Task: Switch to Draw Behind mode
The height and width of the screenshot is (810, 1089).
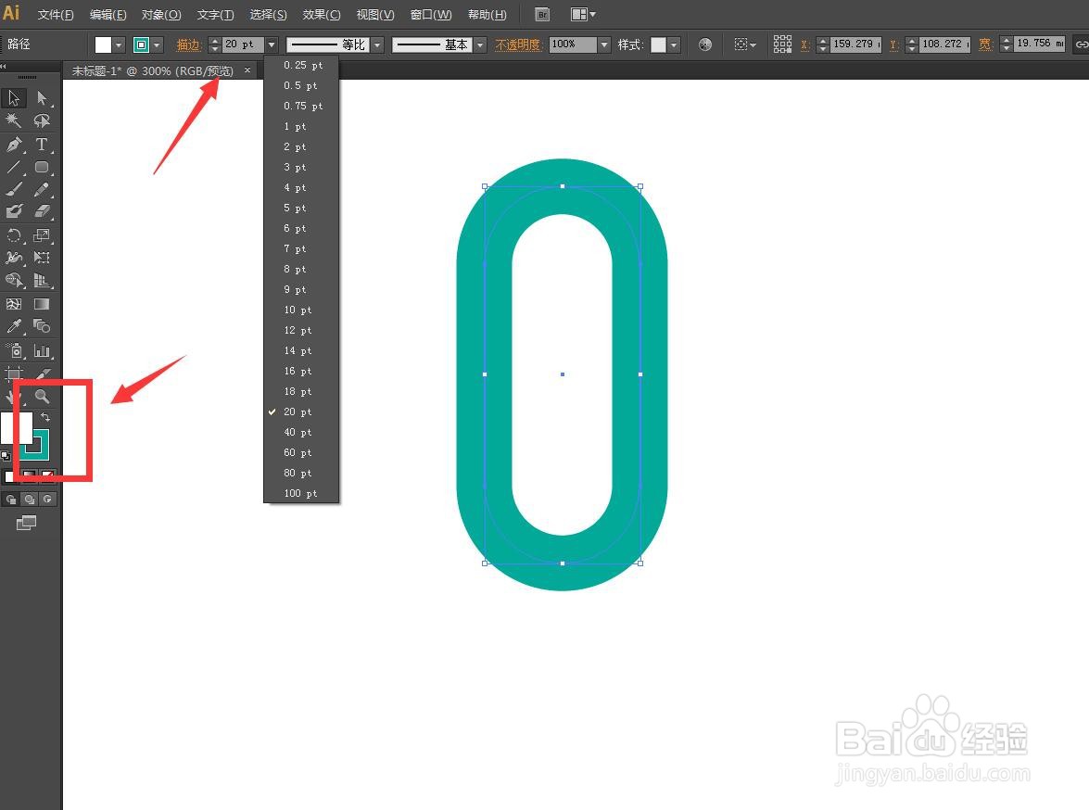Action: pyautogui.click(x=29, y=499)
